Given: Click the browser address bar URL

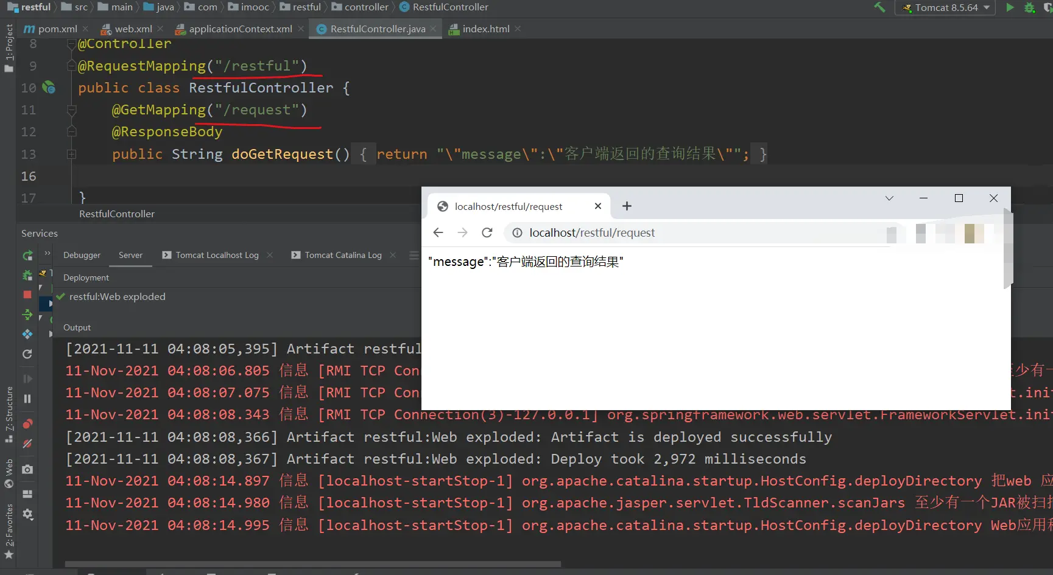Looking at the screenshot, I should tap(592, 233).
